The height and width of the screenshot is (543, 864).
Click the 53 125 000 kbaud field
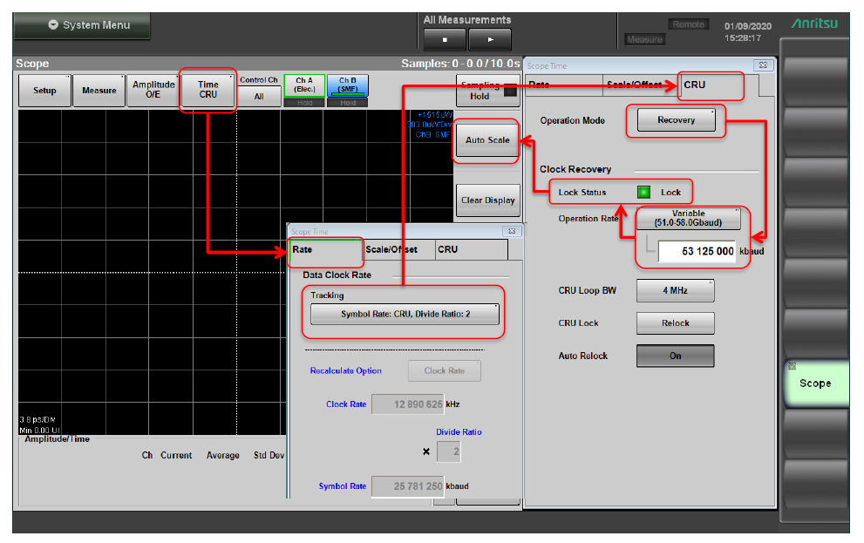click(x=697, y=252)
